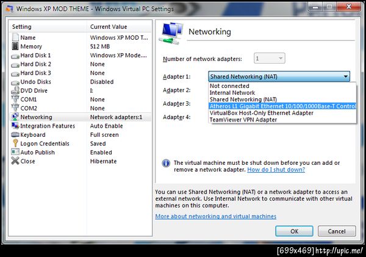Click the DVD Drive disc icon
Image resolution: width=366 pixels, height=257 pixels.
click(15, 90)
